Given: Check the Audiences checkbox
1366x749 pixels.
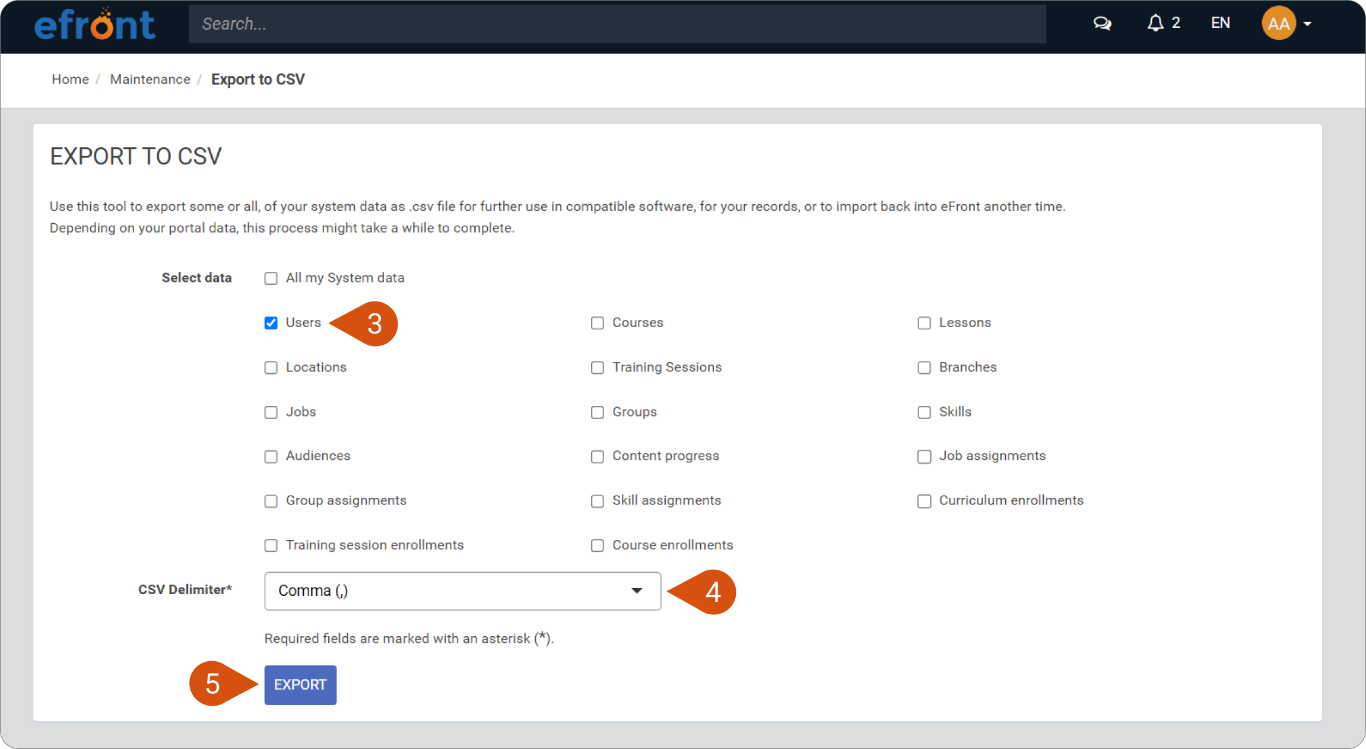Looking at the screenshot, I should (271, 456).
